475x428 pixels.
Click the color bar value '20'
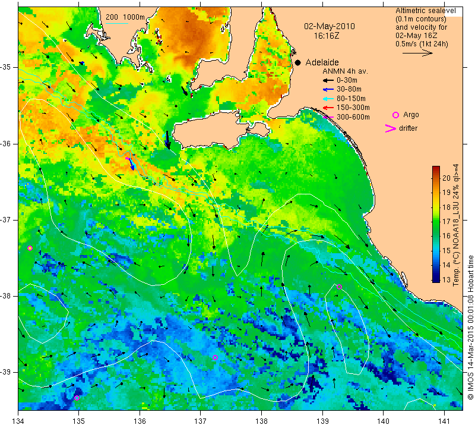click(446, 178)
